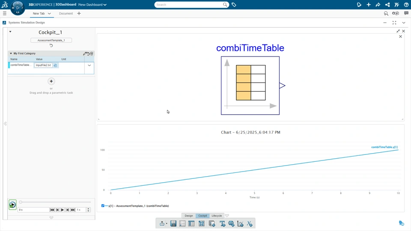This screenshot has height=231, width=411.
Task: Click the 0 s time field
Action: coord(33,210)
